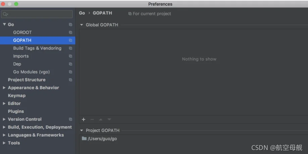308x154 pixels.
Task: Click the project-level icon beside Dep
Action: [x=70, y=64]
